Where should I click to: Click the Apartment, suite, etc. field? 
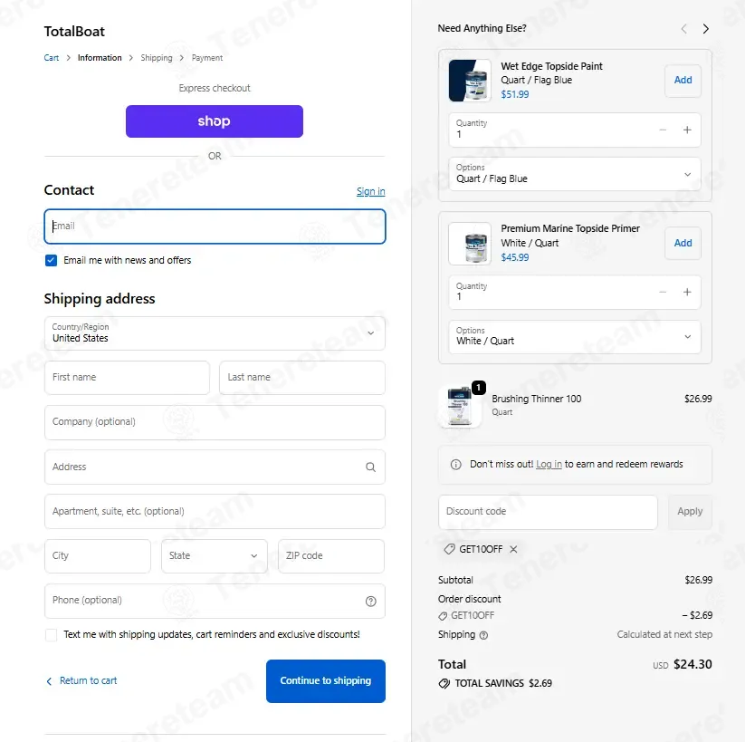[215, 511]
